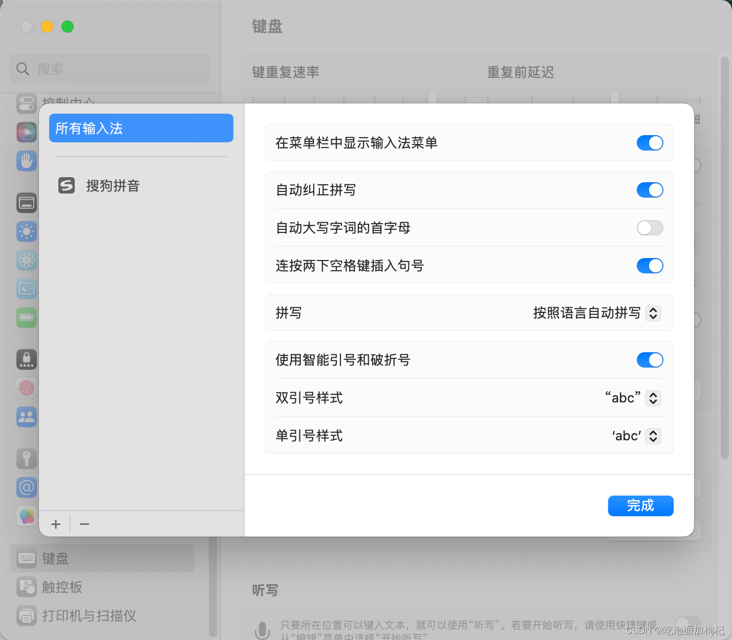Click the right-side vertical scrollbar
This screenshot has width=732, height=640.
coord(724,258)
